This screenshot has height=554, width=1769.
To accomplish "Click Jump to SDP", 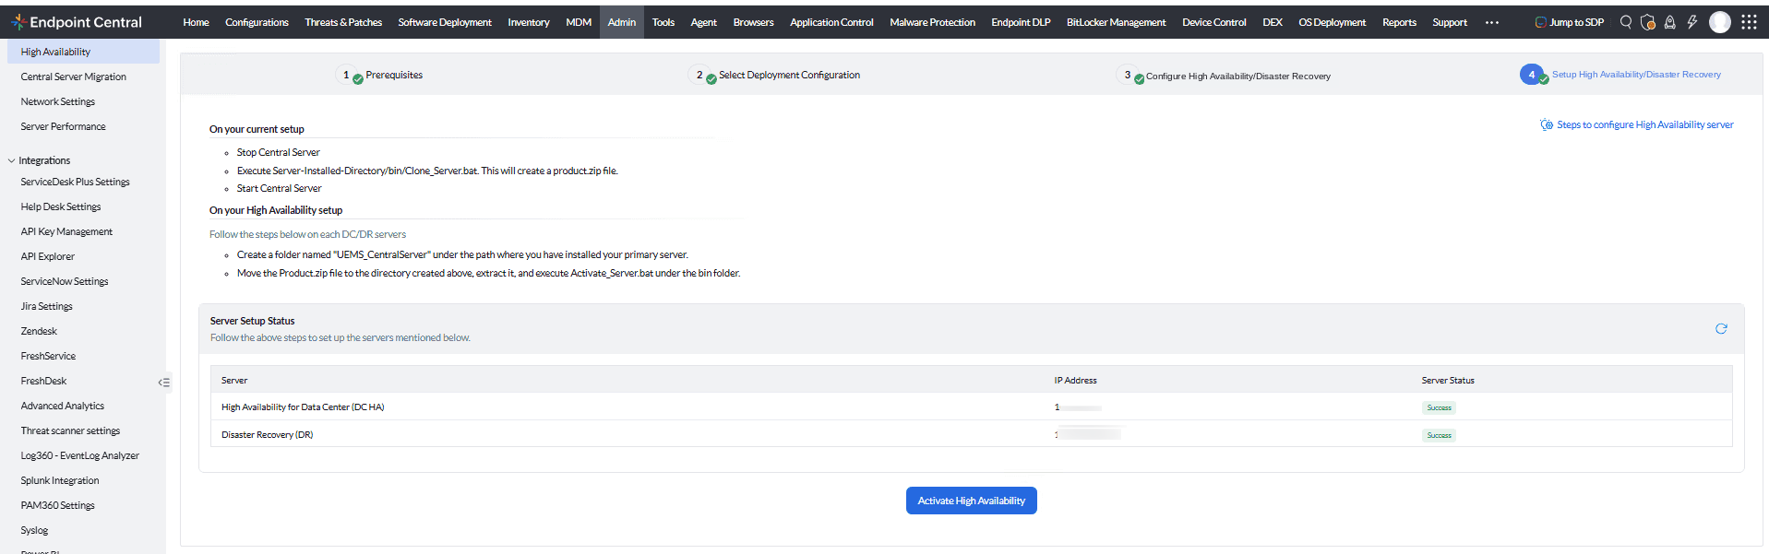I will [1569, 22].
